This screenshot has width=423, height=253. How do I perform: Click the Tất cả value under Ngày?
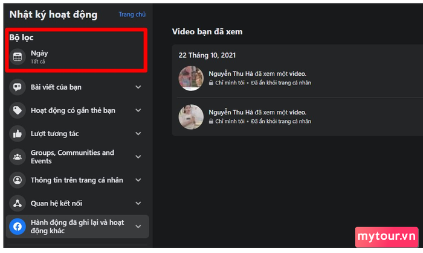click(x=37, y=61)
